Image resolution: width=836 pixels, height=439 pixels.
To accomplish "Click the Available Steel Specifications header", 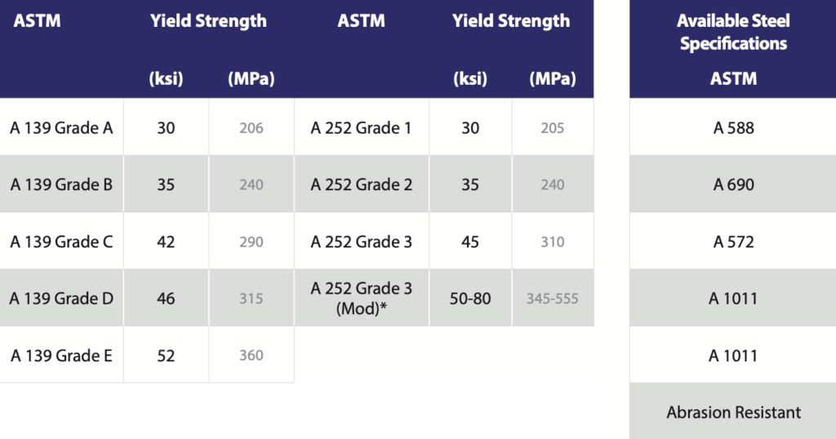I will [x=733, y=32].
